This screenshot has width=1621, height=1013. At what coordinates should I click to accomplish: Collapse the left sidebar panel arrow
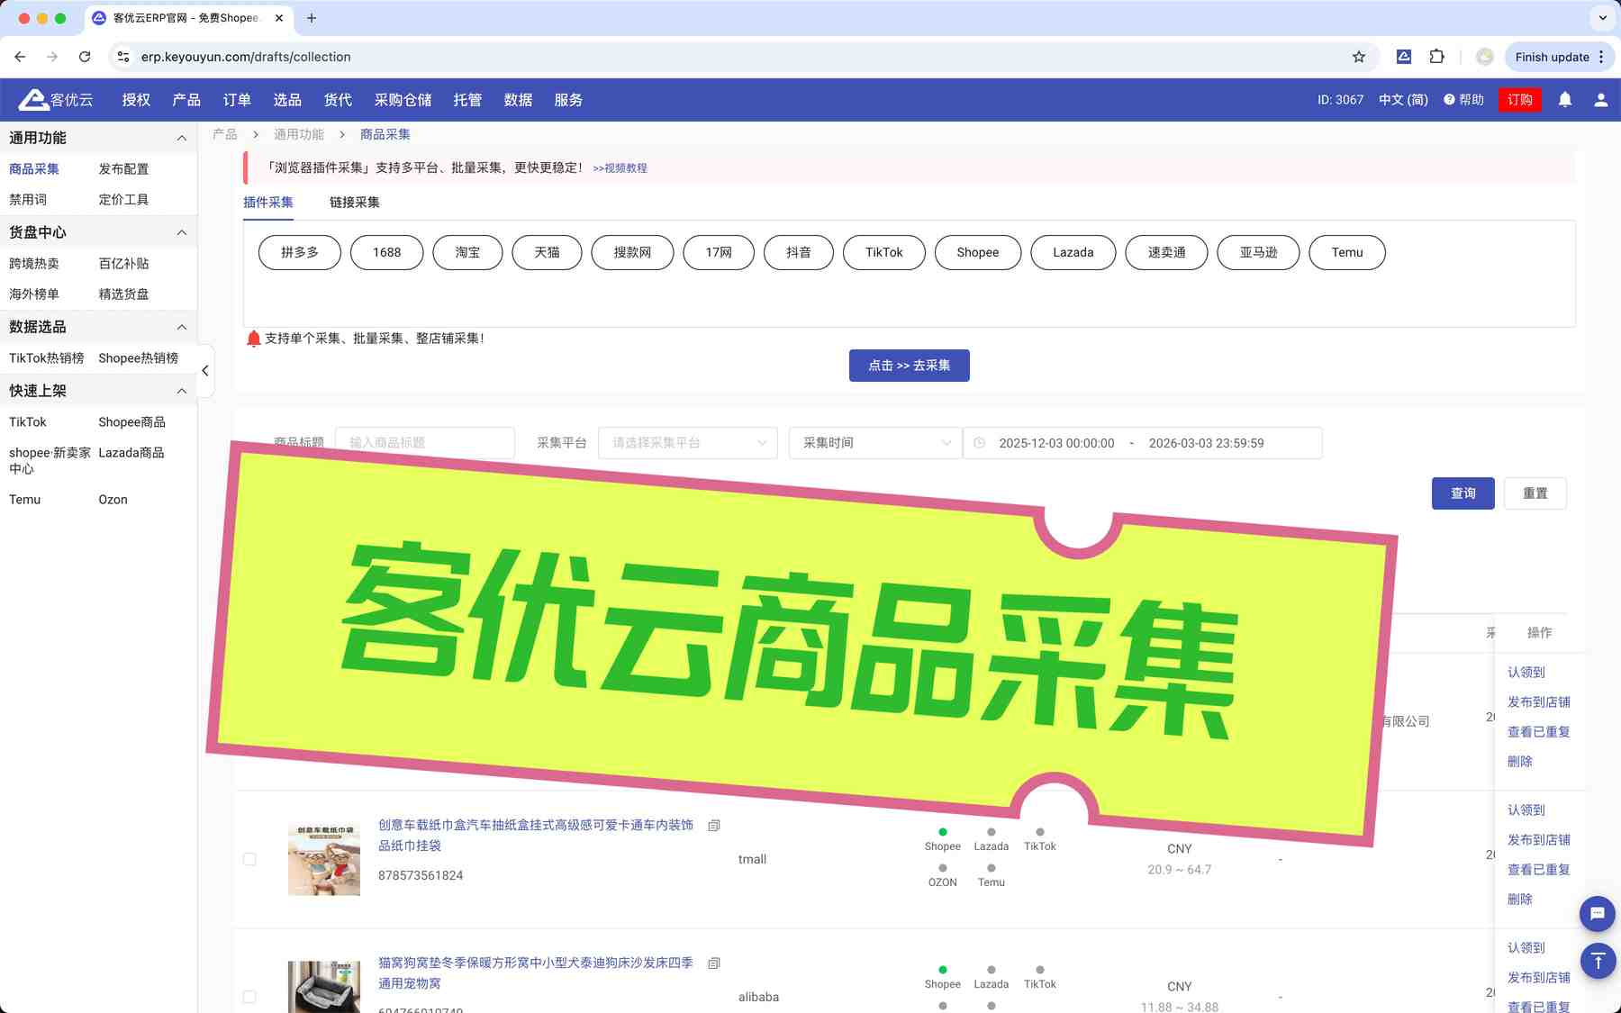[205, 371]
